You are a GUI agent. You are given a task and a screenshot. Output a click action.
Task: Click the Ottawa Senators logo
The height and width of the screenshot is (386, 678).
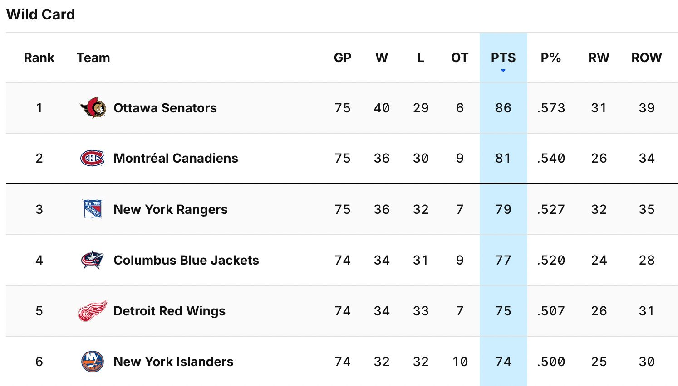93,108
